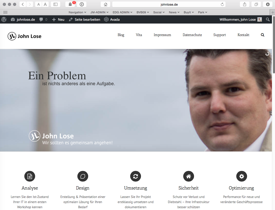Click the John Lose site logo
This screenshot has height=210, width=275.
click(25, 36)
